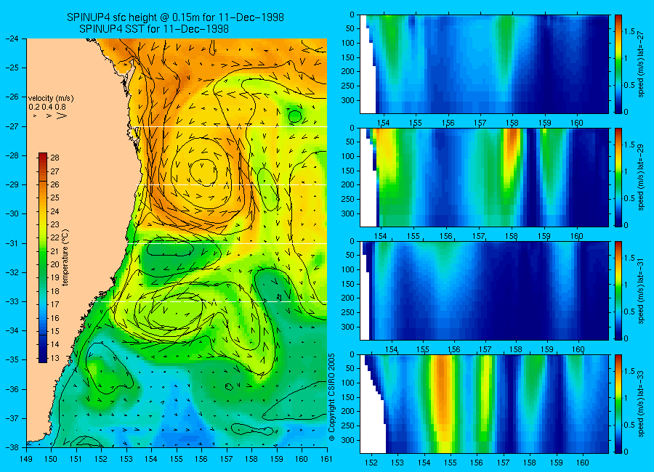Click the 152 longitude label on the map axis

click(x=101, y=459)
